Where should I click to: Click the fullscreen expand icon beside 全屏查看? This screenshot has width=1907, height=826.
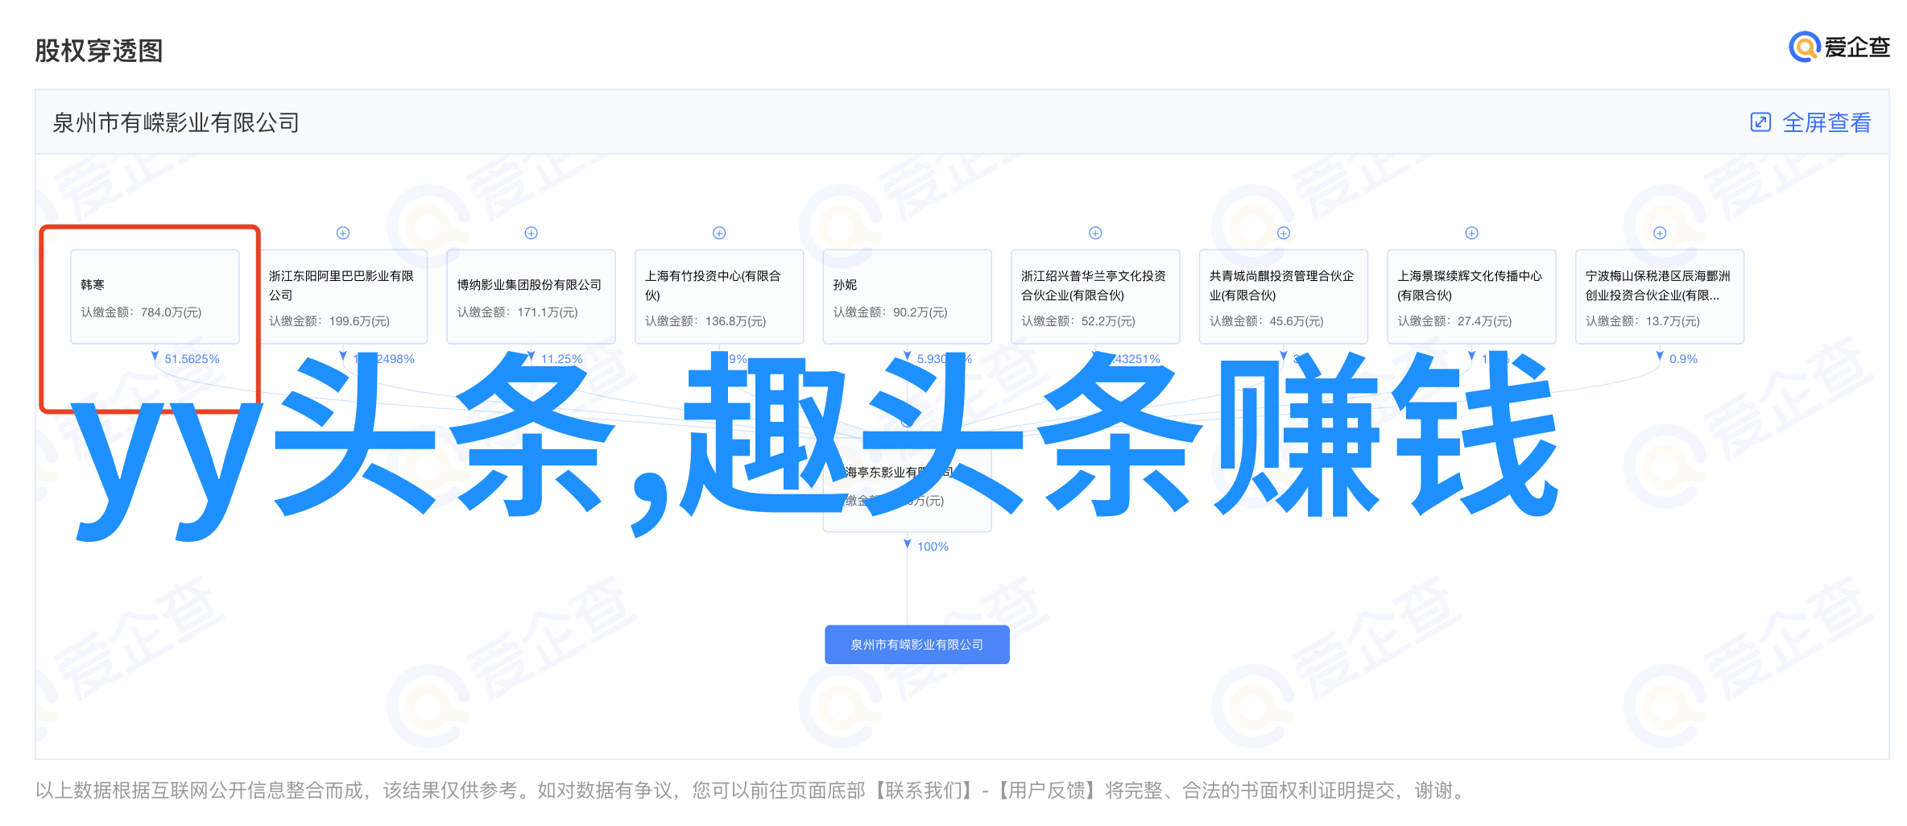(1760, 122)
